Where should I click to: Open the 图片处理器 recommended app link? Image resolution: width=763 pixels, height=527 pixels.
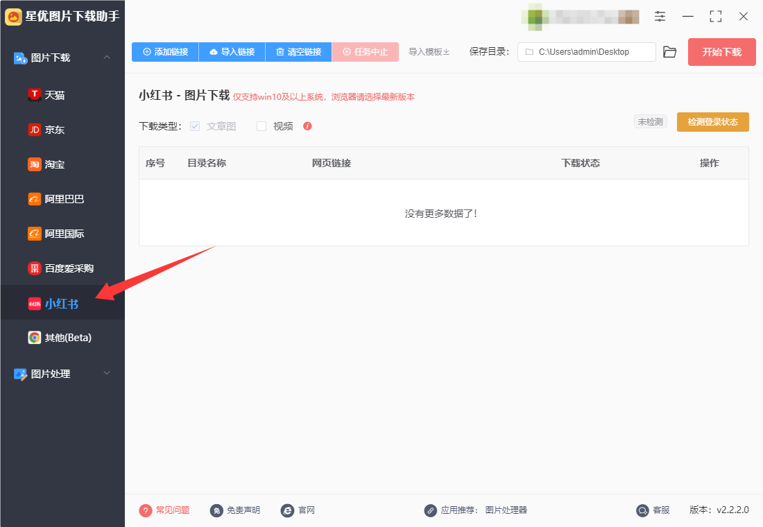[x=506, y=510]
